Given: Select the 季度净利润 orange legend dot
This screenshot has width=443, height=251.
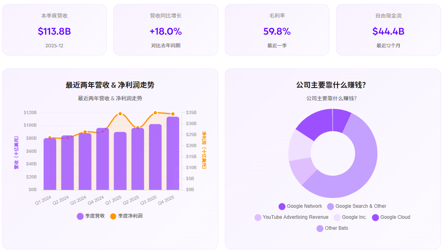Looking at the screenshot, I should tap(113, 215).
